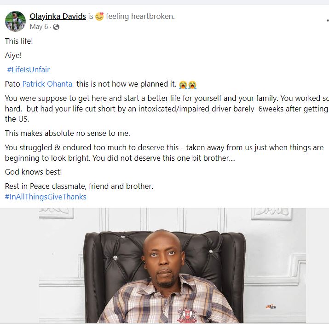Click 'This makes absolute no sense' sentence

pyautogui.click(x=68, y=133)
